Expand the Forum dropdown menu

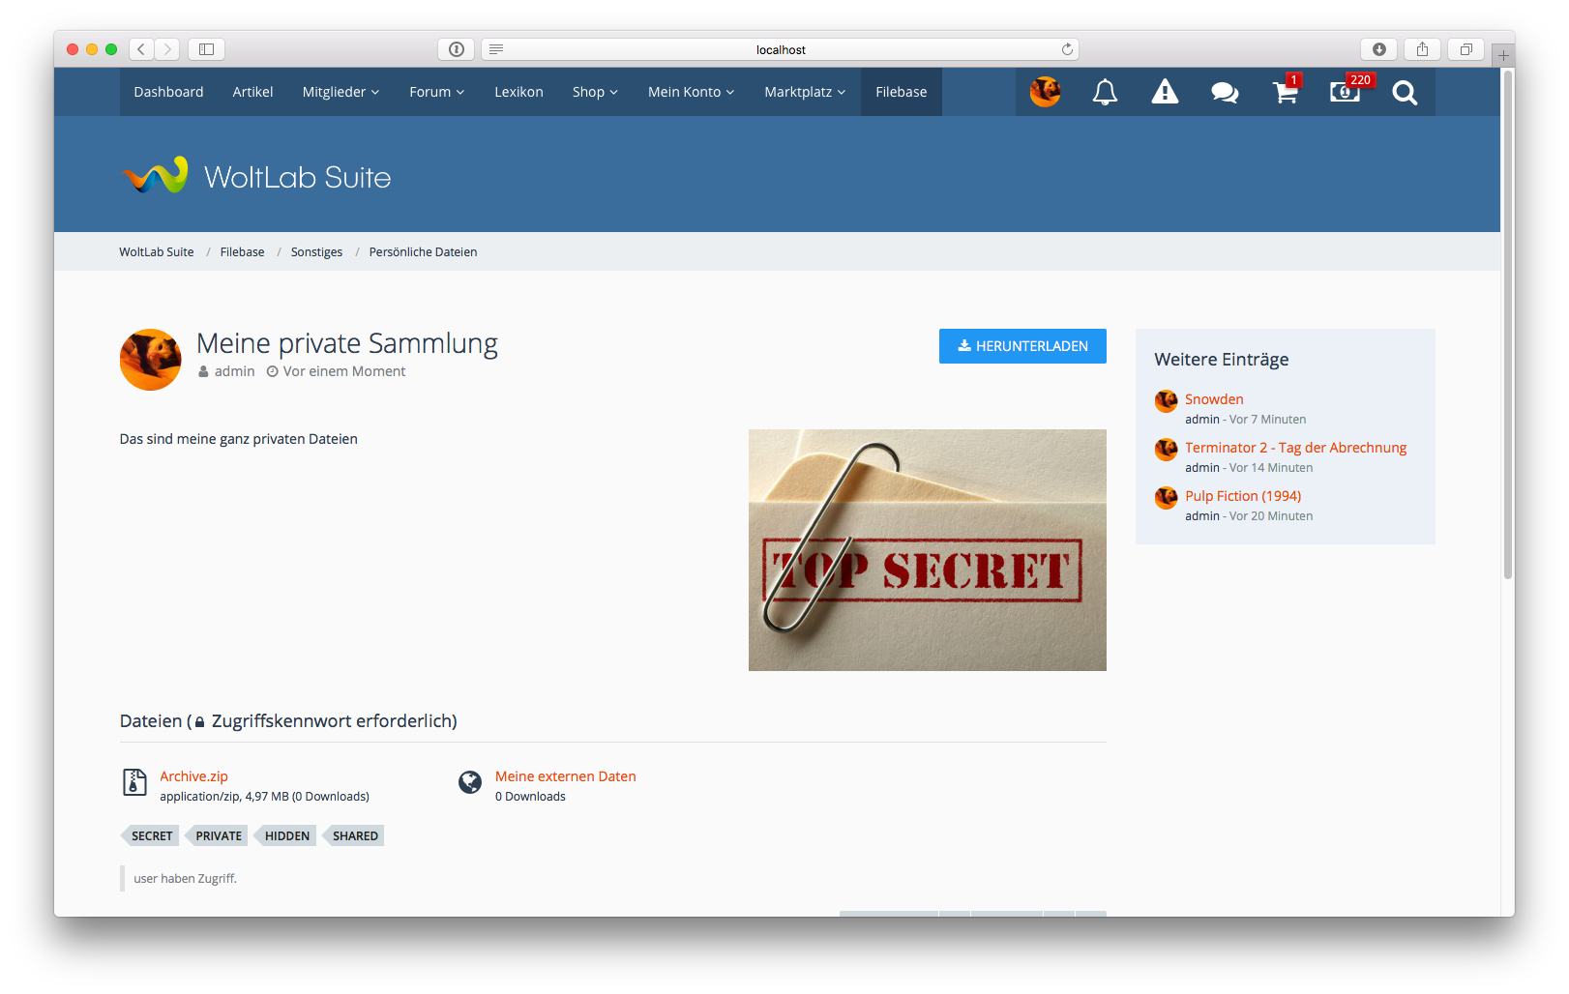(436, 92)
